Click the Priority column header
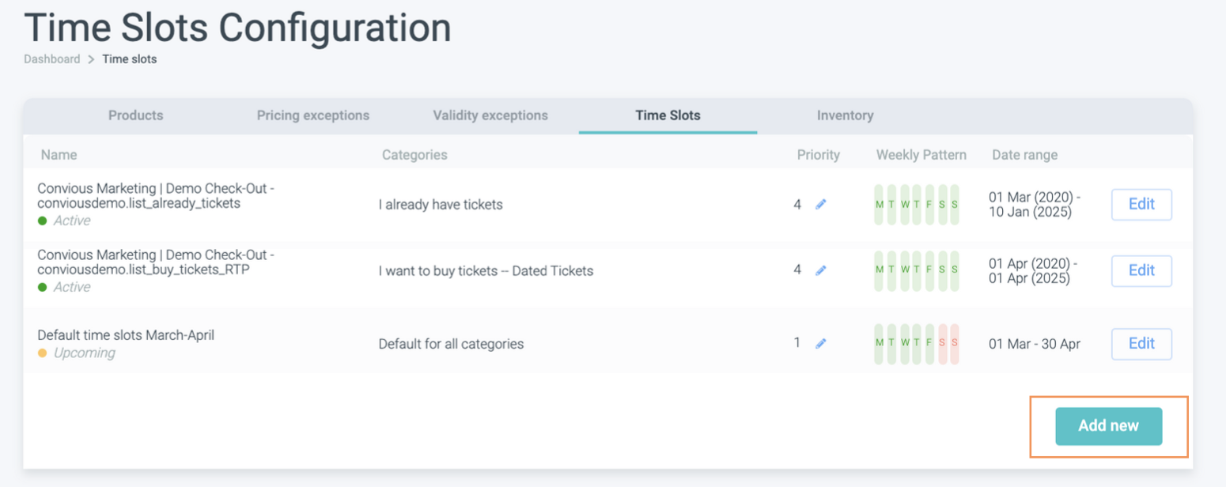This screenshot has height=487, width=1226. tap(818, 155)
